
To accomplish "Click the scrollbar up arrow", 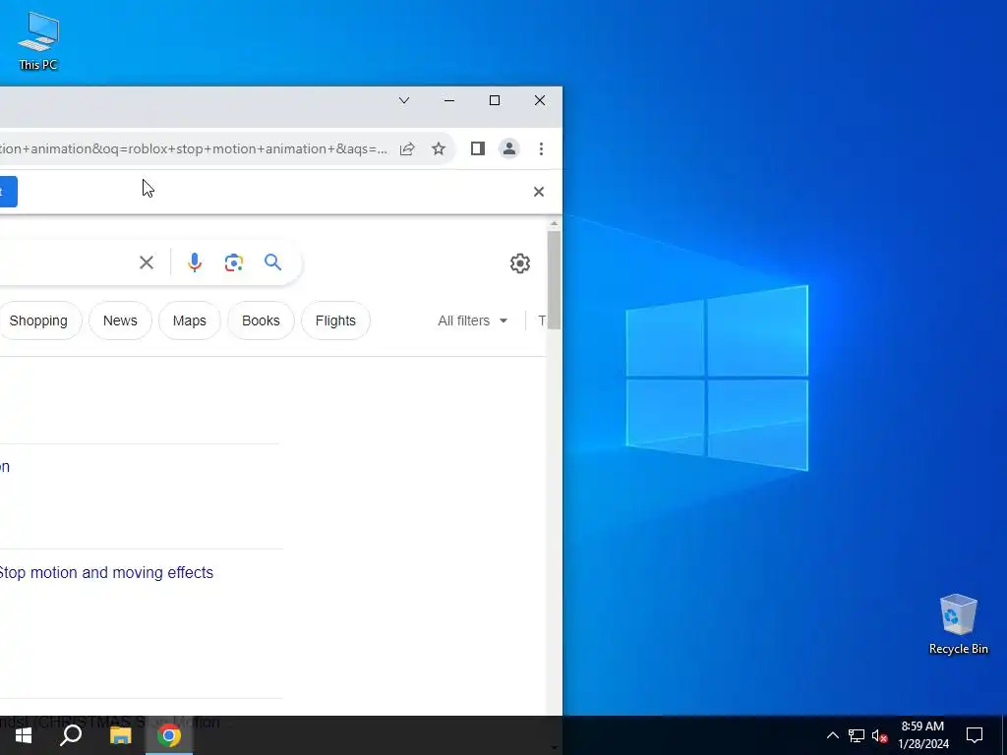I will (554, 224).
